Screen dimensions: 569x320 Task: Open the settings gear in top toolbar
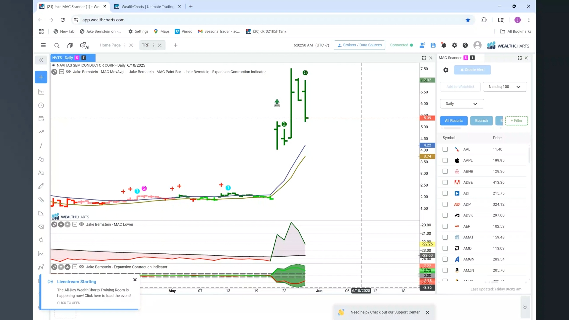pyautogui.click(x=454, y=45)
